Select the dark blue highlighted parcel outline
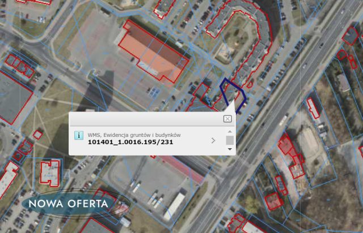Viewport: 363px width, 233px height. coord(233,95)
